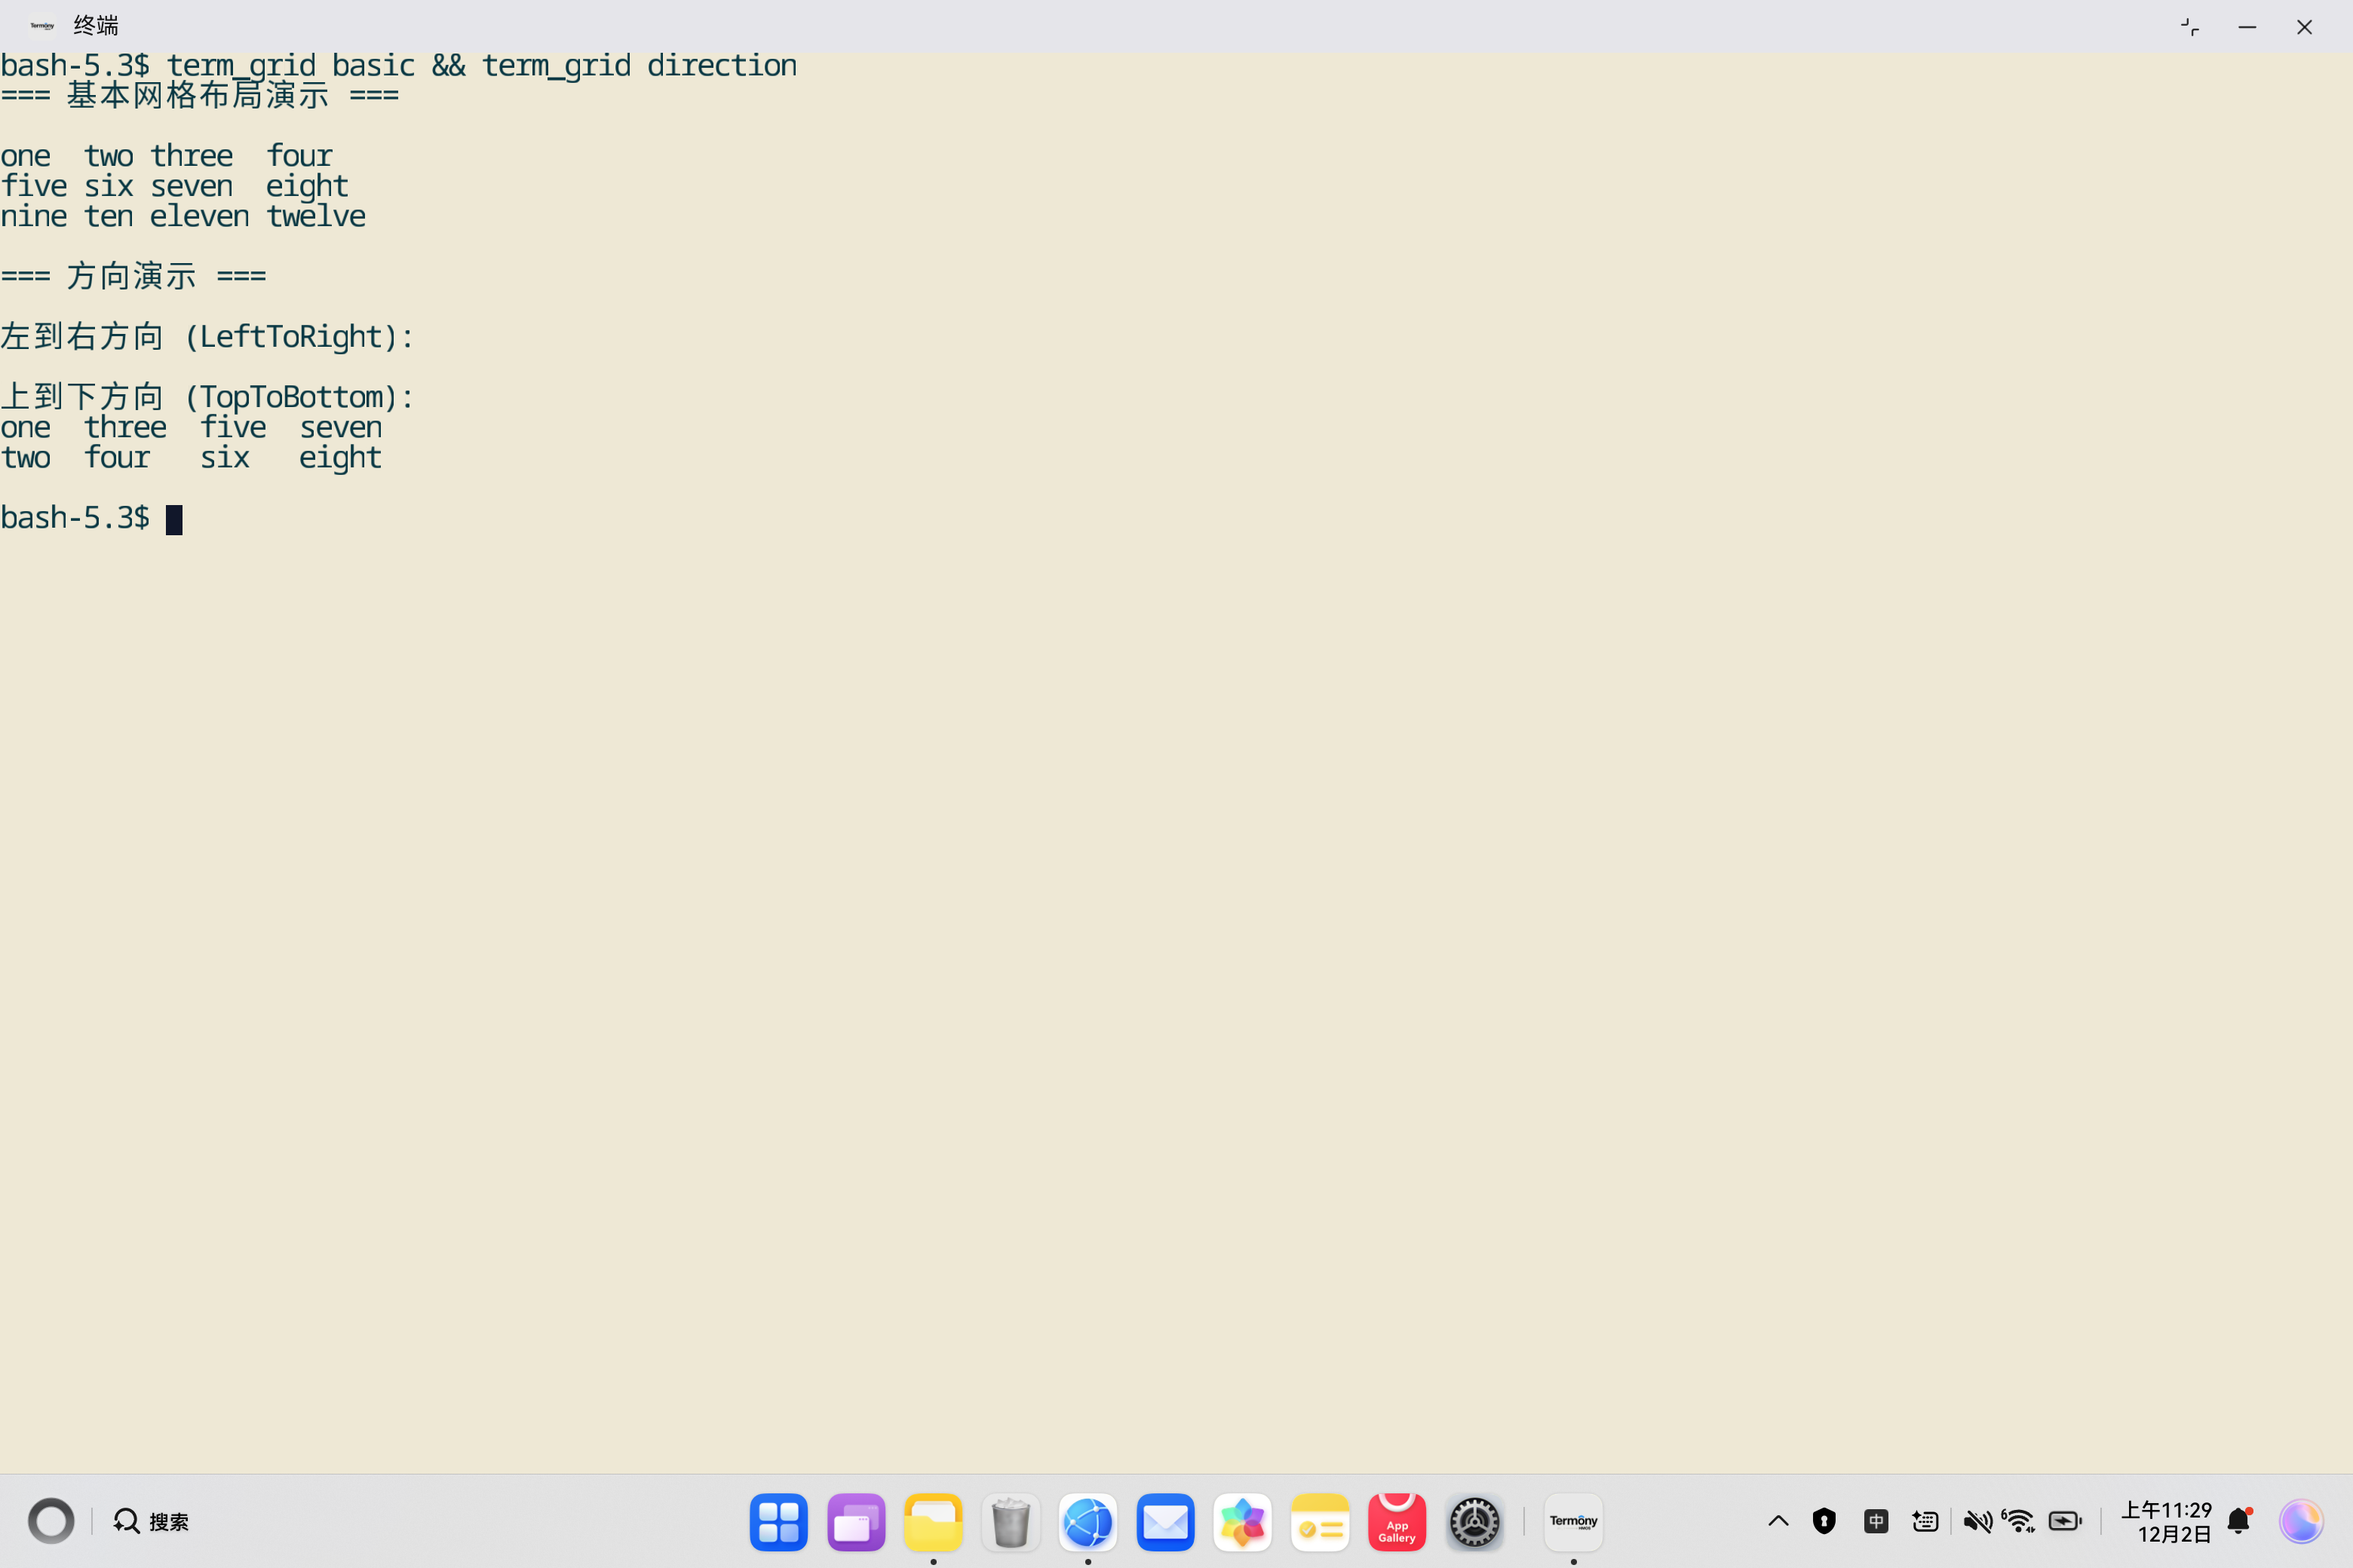This screenshot has width=2353, height=1568.
Task: Open the Notes app in dock
Action: pyautogui.click(x=1320, y=1521)
